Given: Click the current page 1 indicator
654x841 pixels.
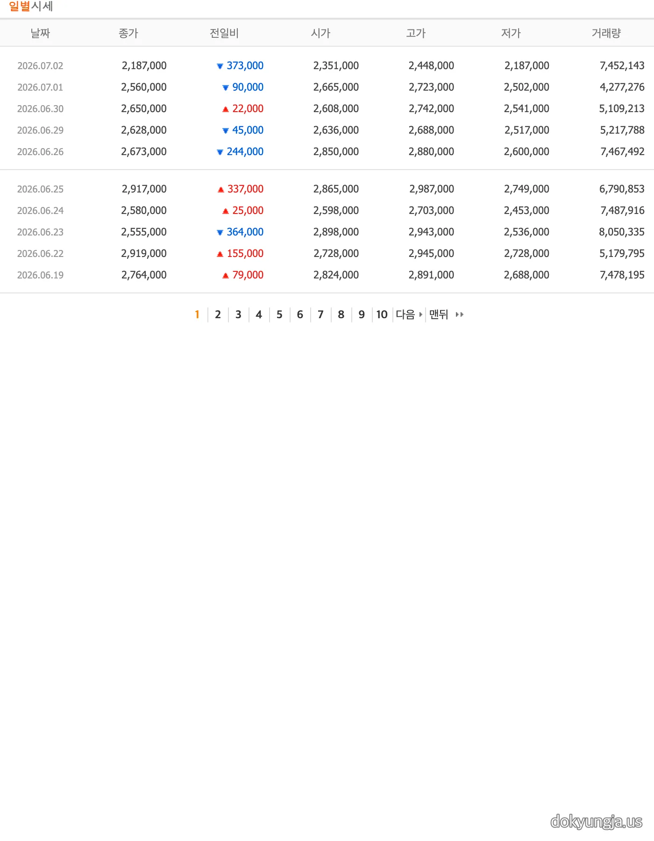Looking at the screenshot, I should 197,314.
